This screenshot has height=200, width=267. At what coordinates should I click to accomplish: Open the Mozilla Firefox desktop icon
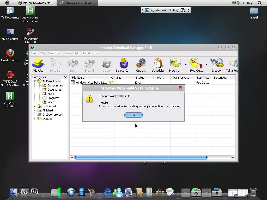tap(10, 55)
